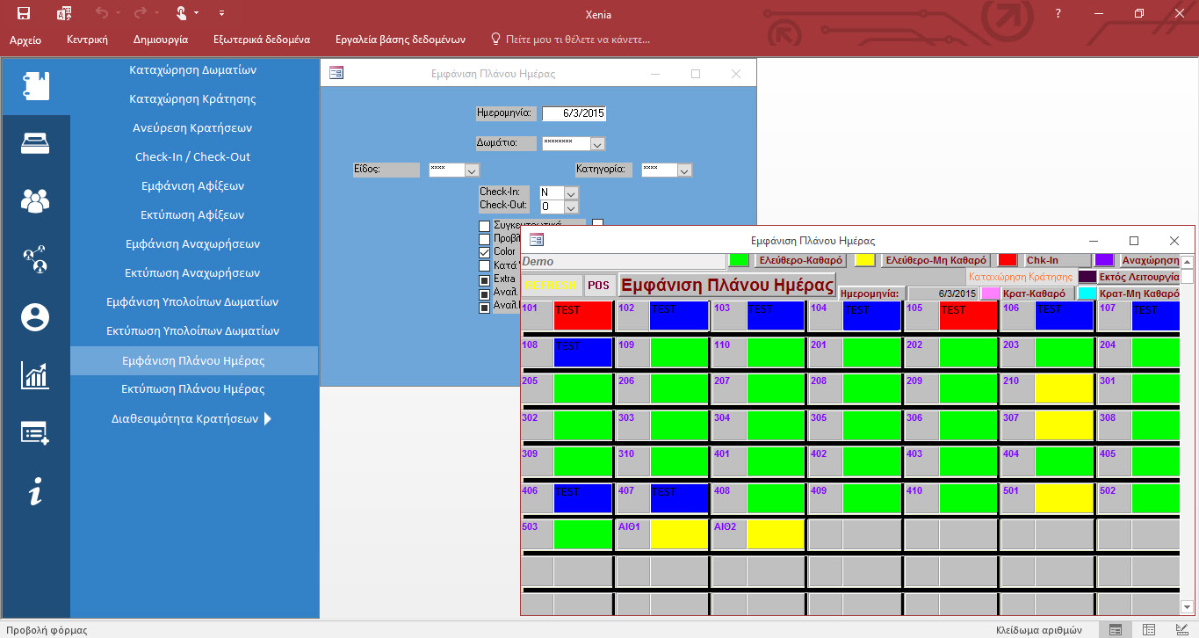Uncheck the Color checkbox

tap(484, 252)
